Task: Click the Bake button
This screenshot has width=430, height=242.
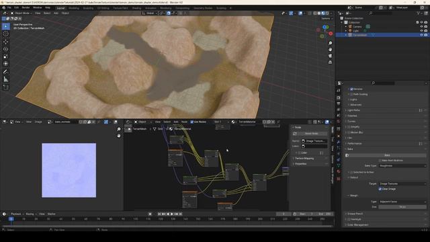Action: (387, 155)
